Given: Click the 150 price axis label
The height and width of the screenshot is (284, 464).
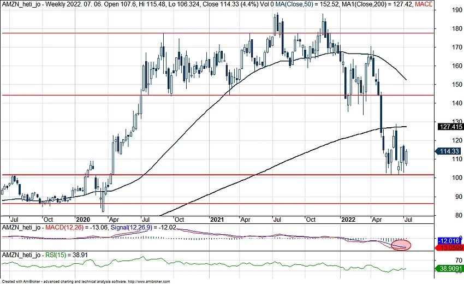Looking at the screenshot, I should coord(457,85).
